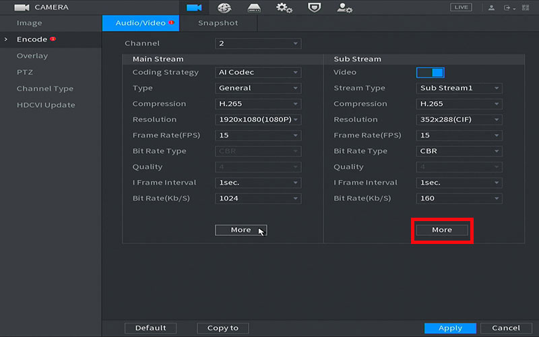The height and width of the screenshot is (337, 539).
Task: Open Main Stream Frame Rate dropdown
Action: (x=258, y=135)
